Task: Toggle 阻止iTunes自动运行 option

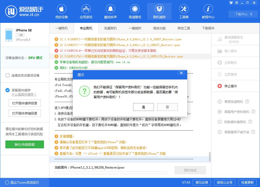Action: pos(7,182)
